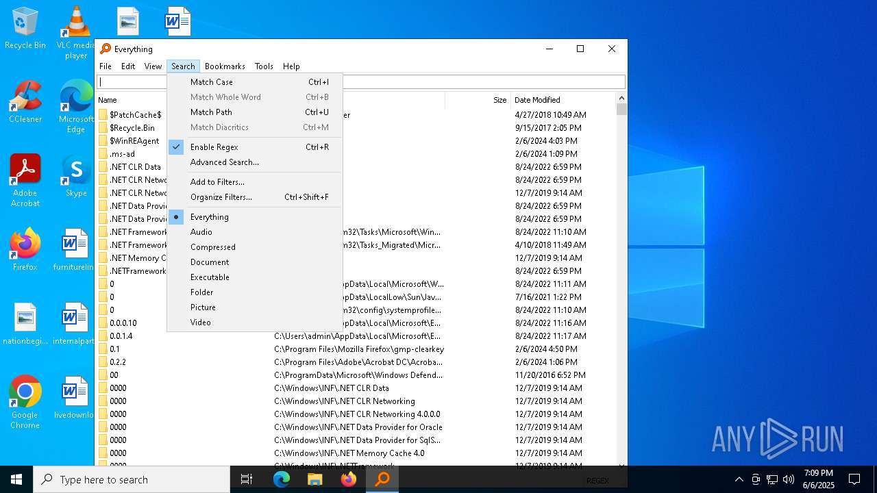
Task: Launch Firefox desktop shortcut
Action: 25,250
